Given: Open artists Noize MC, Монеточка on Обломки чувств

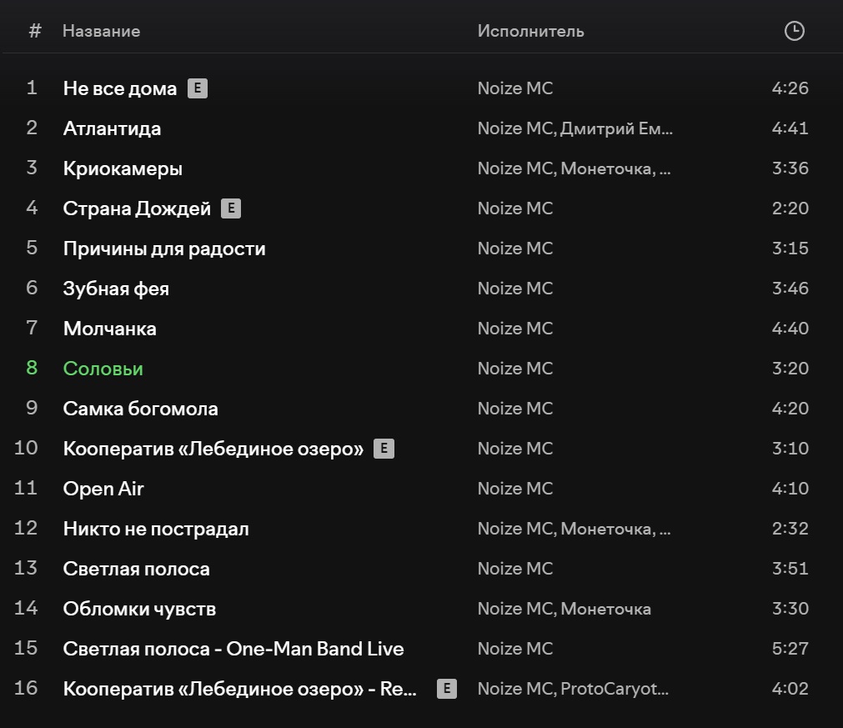Looking at the screenshot, I should click(564, 609).
